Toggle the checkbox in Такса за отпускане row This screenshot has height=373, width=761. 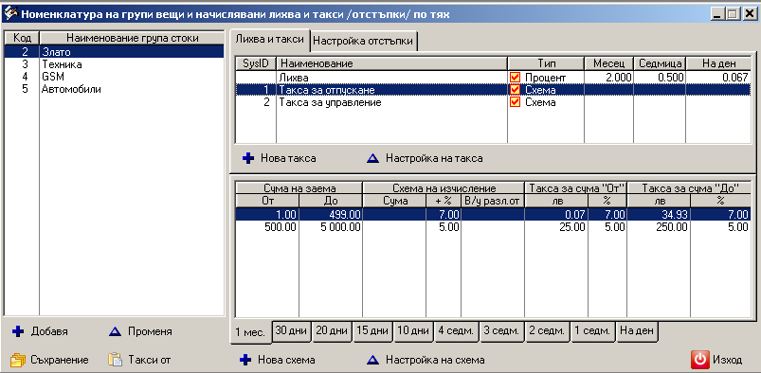515,90
